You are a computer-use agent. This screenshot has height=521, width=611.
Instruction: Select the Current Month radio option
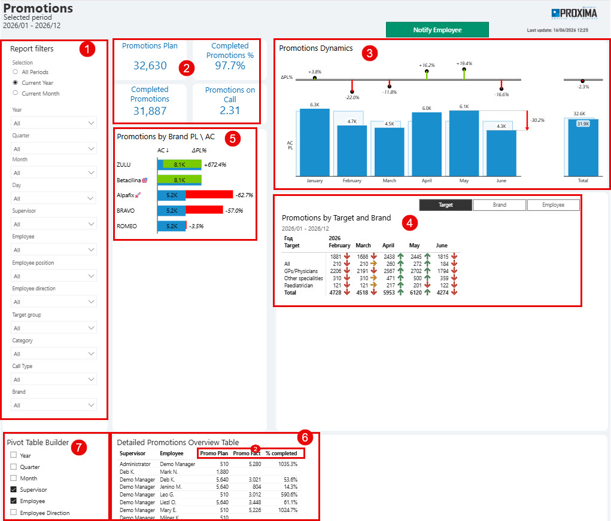pos(15,93)
